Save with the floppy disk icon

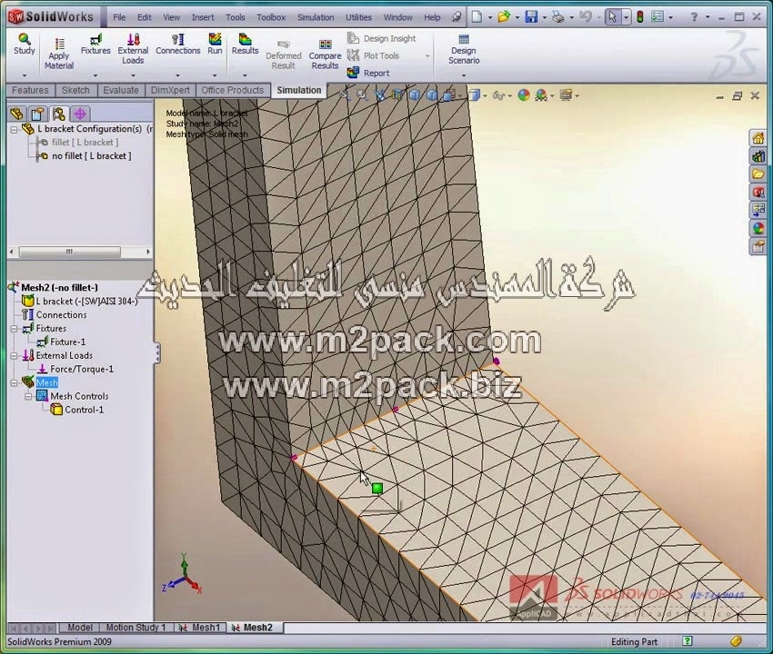click(531, 16)
